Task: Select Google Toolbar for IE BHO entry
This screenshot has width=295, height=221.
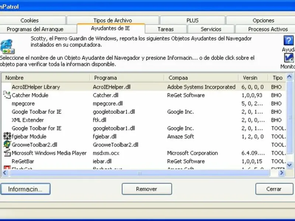Action: 37,112
